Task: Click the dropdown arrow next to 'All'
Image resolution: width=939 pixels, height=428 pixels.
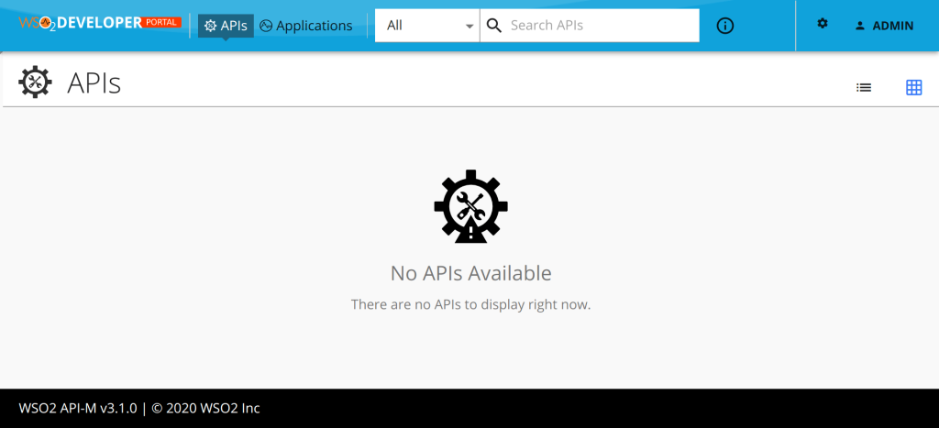Action: coord(469,26)
